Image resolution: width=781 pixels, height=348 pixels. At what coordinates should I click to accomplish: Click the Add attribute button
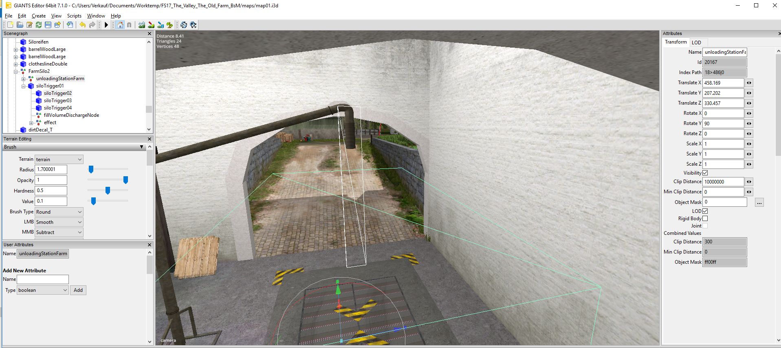(78, 290)
